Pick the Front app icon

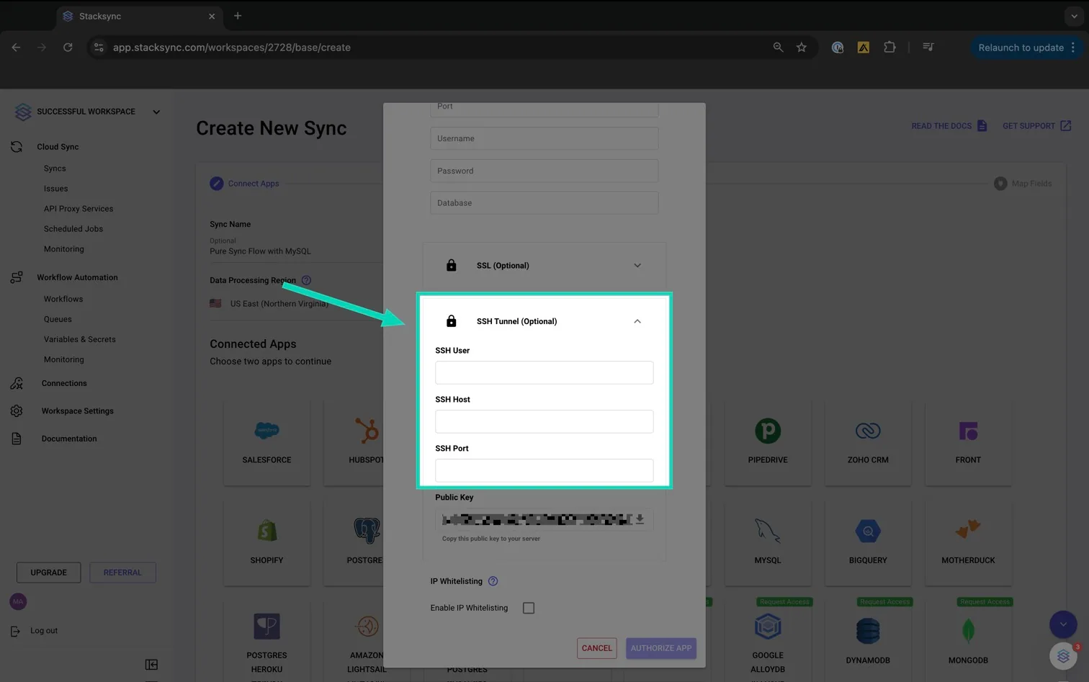968,431
